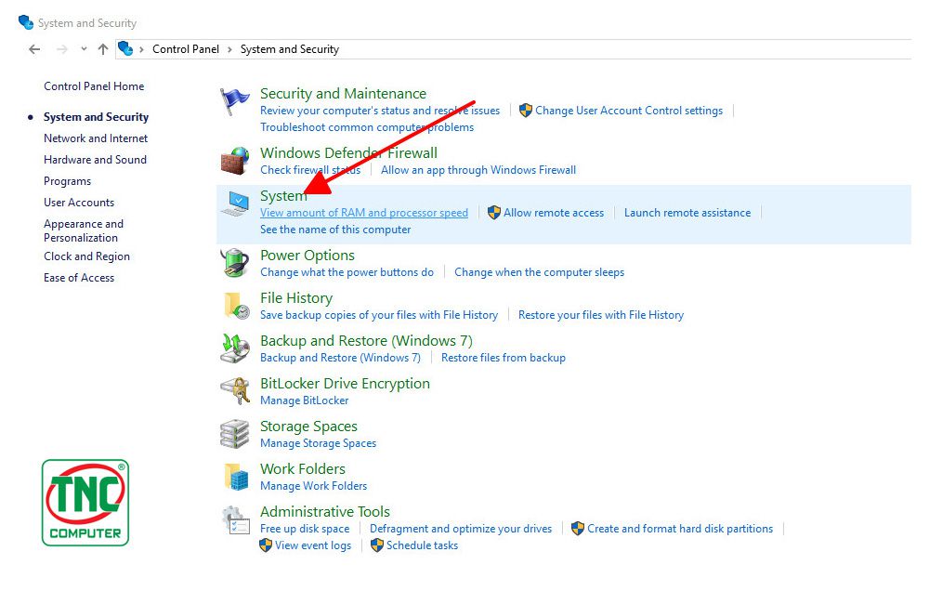Screen dimensions: 929x604
Task: Open Windows Defender Firewall heading
Action: tap(348, 153)
